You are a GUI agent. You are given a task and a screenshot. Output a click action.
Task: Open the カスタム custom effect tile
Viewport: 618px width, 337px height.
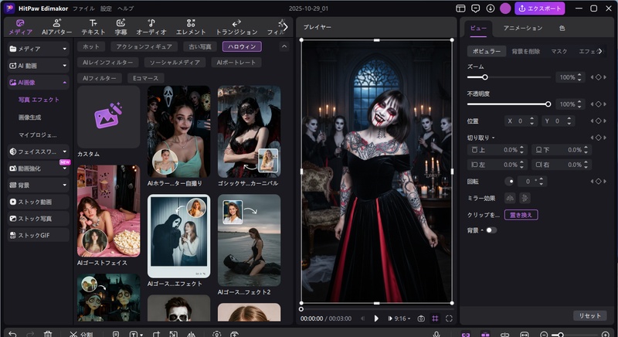pos(108,117)
